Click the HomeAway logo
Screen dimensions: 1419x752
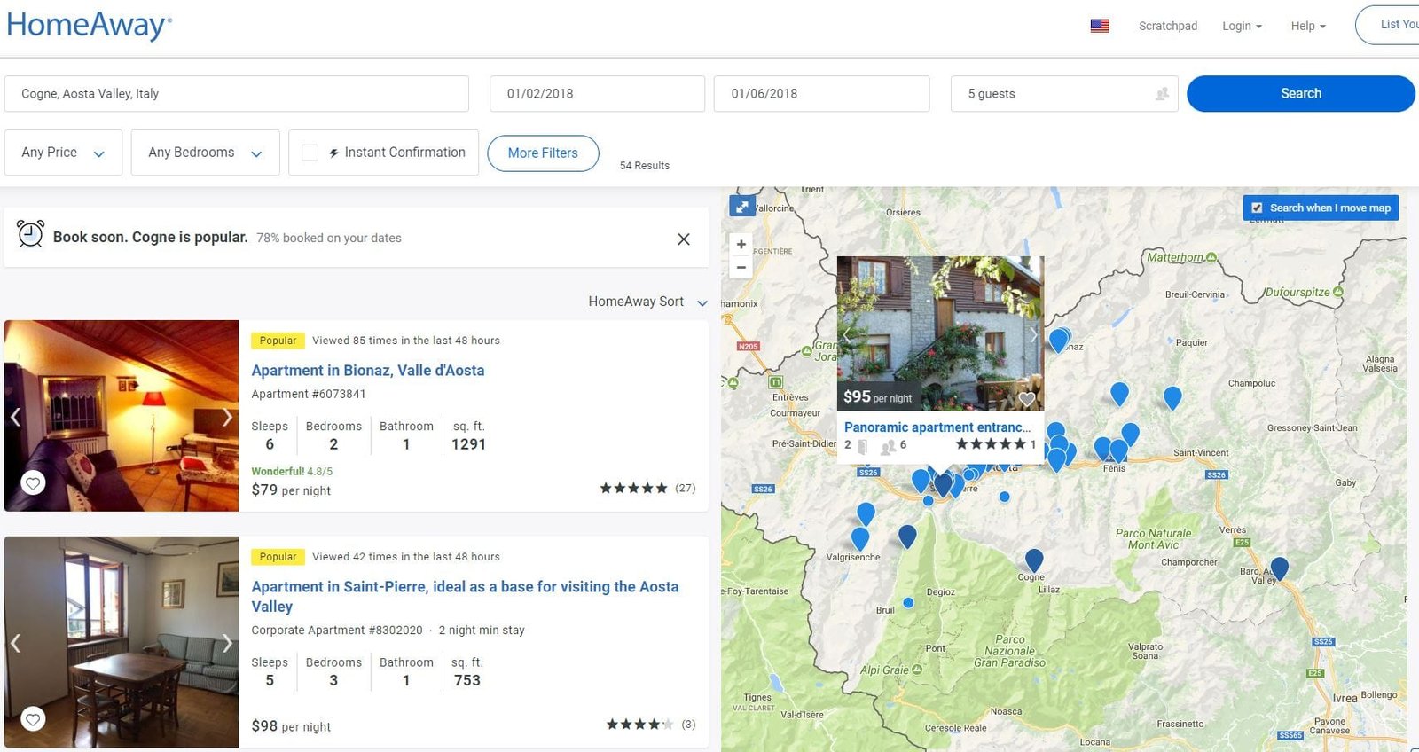tap(89, 26)
